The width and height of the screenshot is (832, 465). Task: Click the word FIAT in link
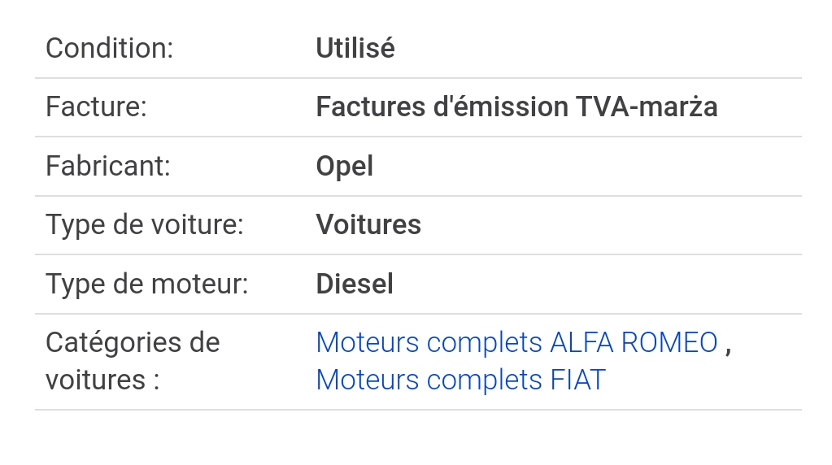click(x=577, y=380)
